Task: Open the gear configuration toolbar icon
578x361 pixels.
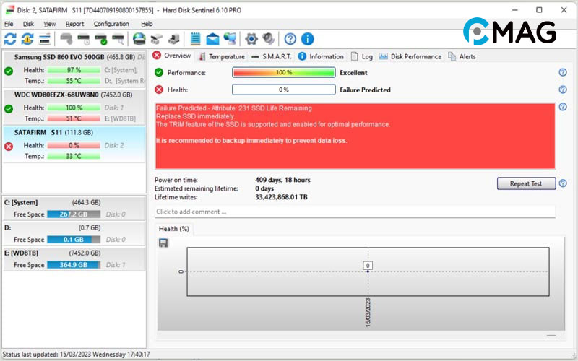Action: pos(251,39)
